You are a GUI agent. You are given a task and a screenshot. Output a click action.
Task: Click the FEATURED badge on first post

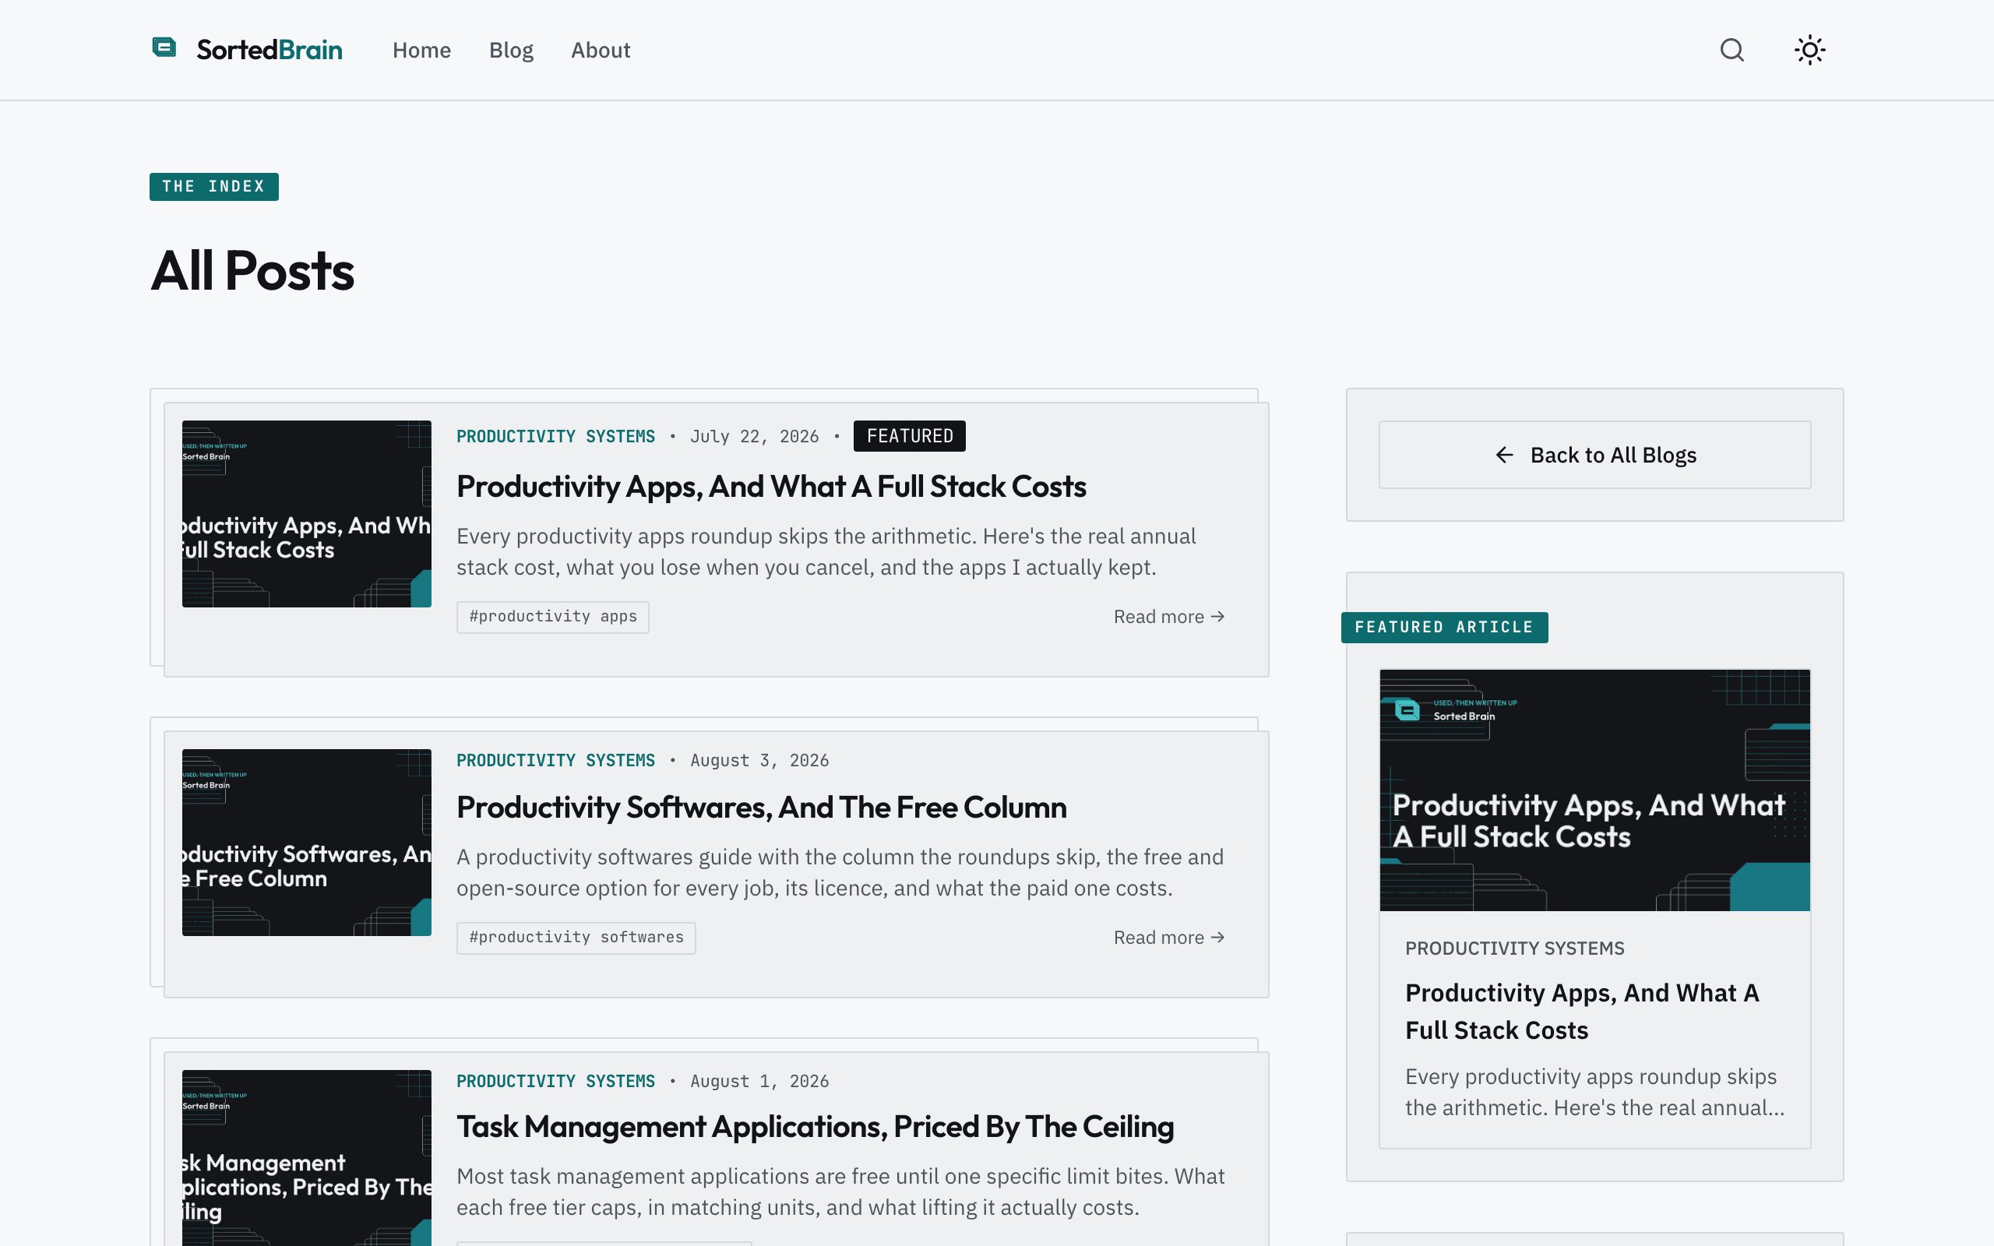click(910, 436)
